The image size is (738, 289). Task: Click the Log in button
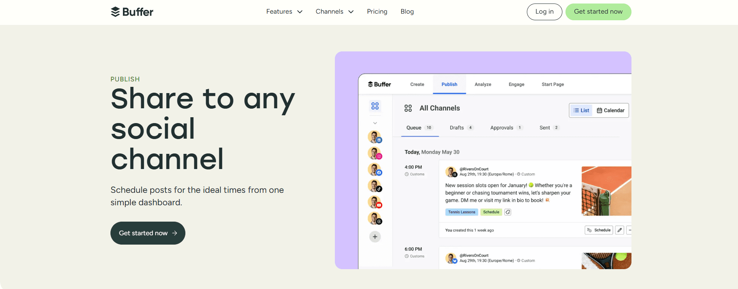[x=544, y=12]
